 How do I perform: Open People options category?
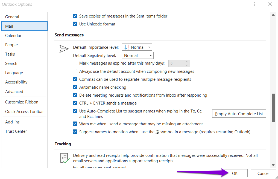click(x=25, y=45)
